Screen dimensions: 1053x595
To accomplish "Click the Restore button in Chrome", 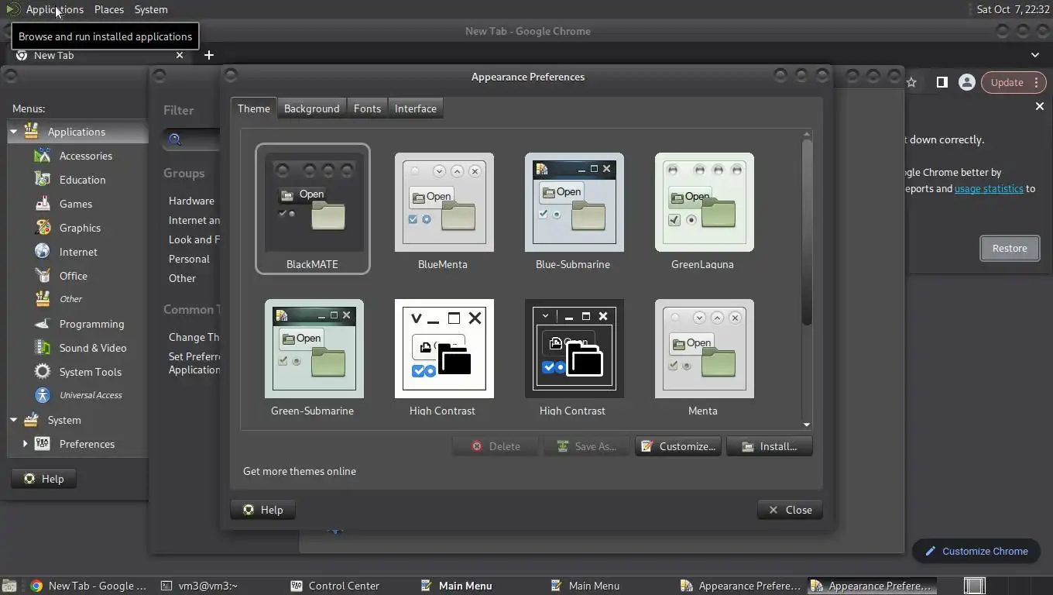I will click(1010, 248).
